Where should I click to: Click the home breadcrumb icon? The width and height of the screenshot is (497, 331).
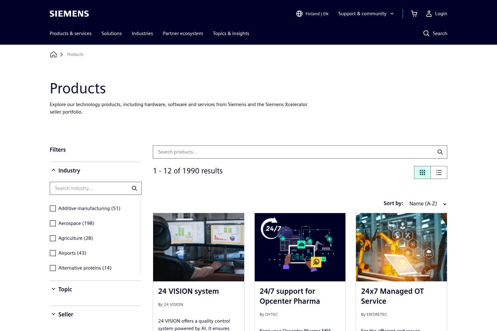click(53, 55)
